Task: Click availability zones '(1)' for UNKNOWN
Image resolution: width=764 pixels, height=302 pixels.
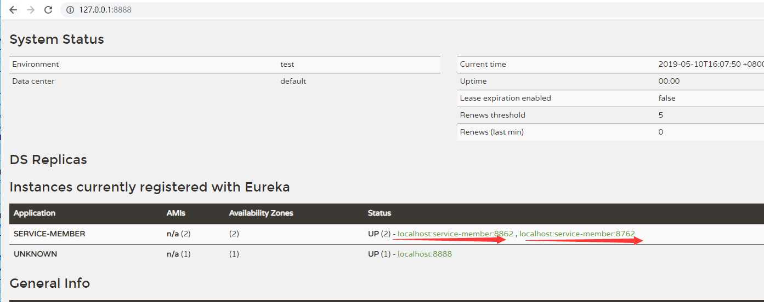Action: [234, 254]
